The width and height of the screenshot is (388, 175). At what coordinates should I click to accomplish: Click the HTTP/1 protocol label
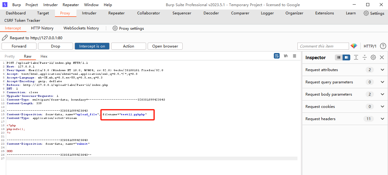click(370, 46)
